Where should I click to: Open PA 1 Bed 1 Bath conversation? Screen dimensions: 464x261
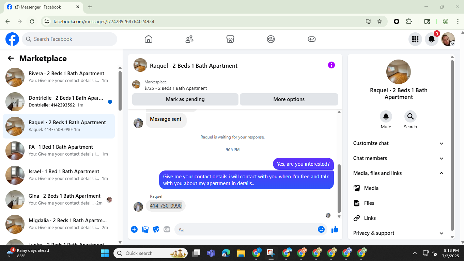click(x=59, y=151)
